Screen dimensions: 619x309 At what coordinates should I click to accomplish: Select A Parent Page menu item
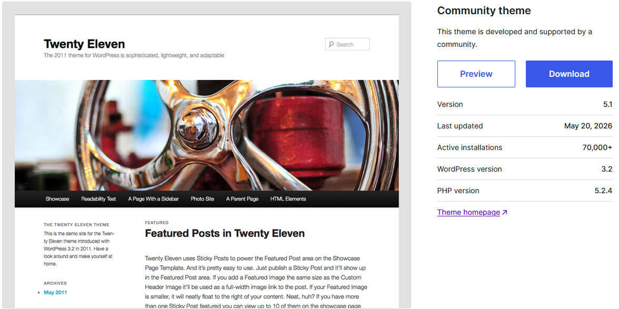pyautogui.click(x=242, y=199)
